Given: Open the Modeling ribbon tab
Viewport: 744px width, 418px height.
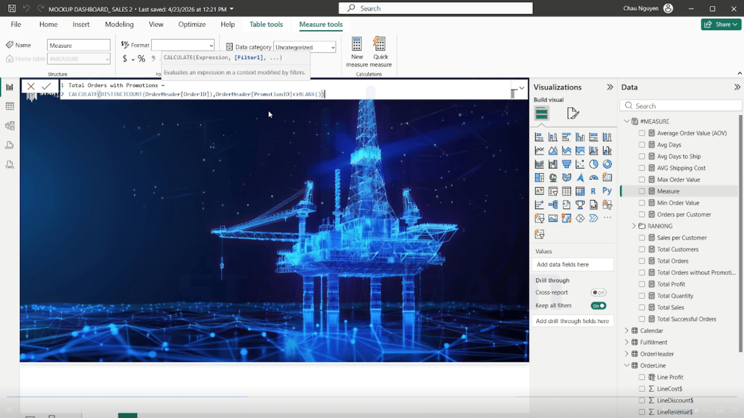Looking at the screenshot, I should coord(119,24).
